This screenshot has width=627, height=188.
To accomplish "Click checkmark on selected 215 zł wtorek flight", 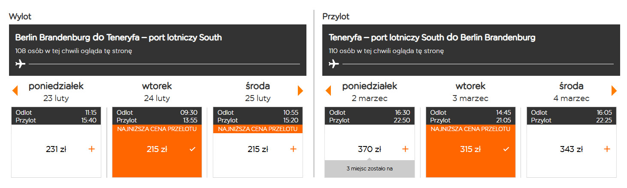I will [x=192, y=149].
